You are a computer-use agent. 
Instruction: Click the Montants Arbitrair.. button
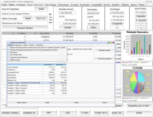click(x=11, y=113)
